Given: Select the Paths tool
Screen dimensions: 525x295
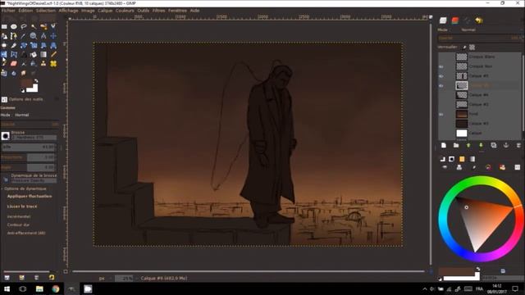Looking at the screenshot, I should click(14, 36).
